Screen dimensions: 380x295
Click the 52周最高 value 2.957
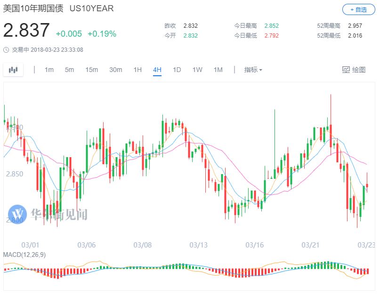pyautogui.click(x=355, y=26)
